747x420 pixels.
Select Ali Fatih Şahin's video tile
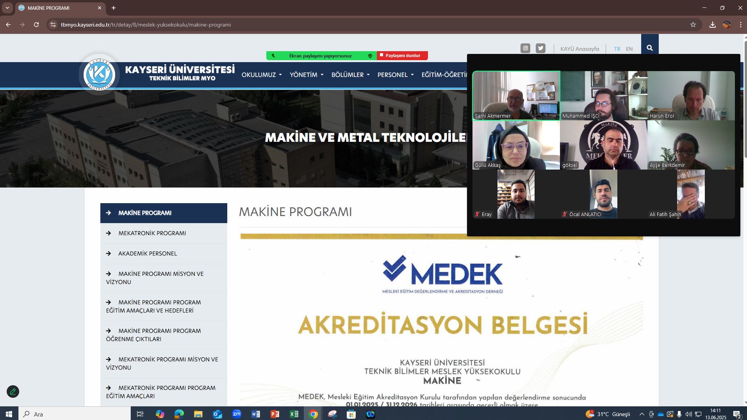(691, 194)
